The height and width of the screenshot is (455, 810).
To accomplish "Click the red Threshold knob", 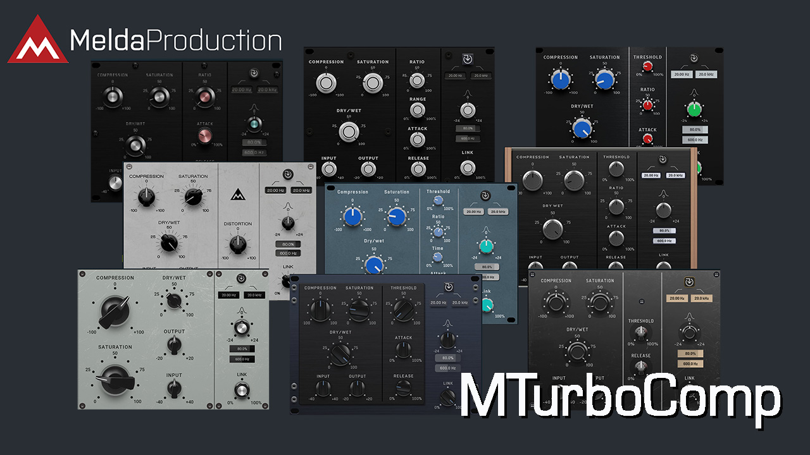I will point(647,67).
